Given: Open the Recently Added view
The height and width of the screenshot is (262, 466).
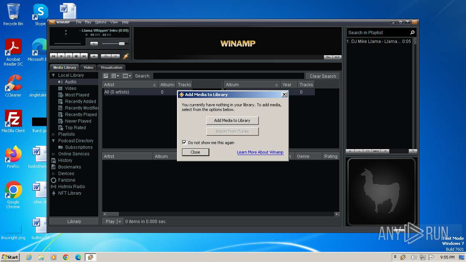Looking at the screenshot, I should 80,102.
